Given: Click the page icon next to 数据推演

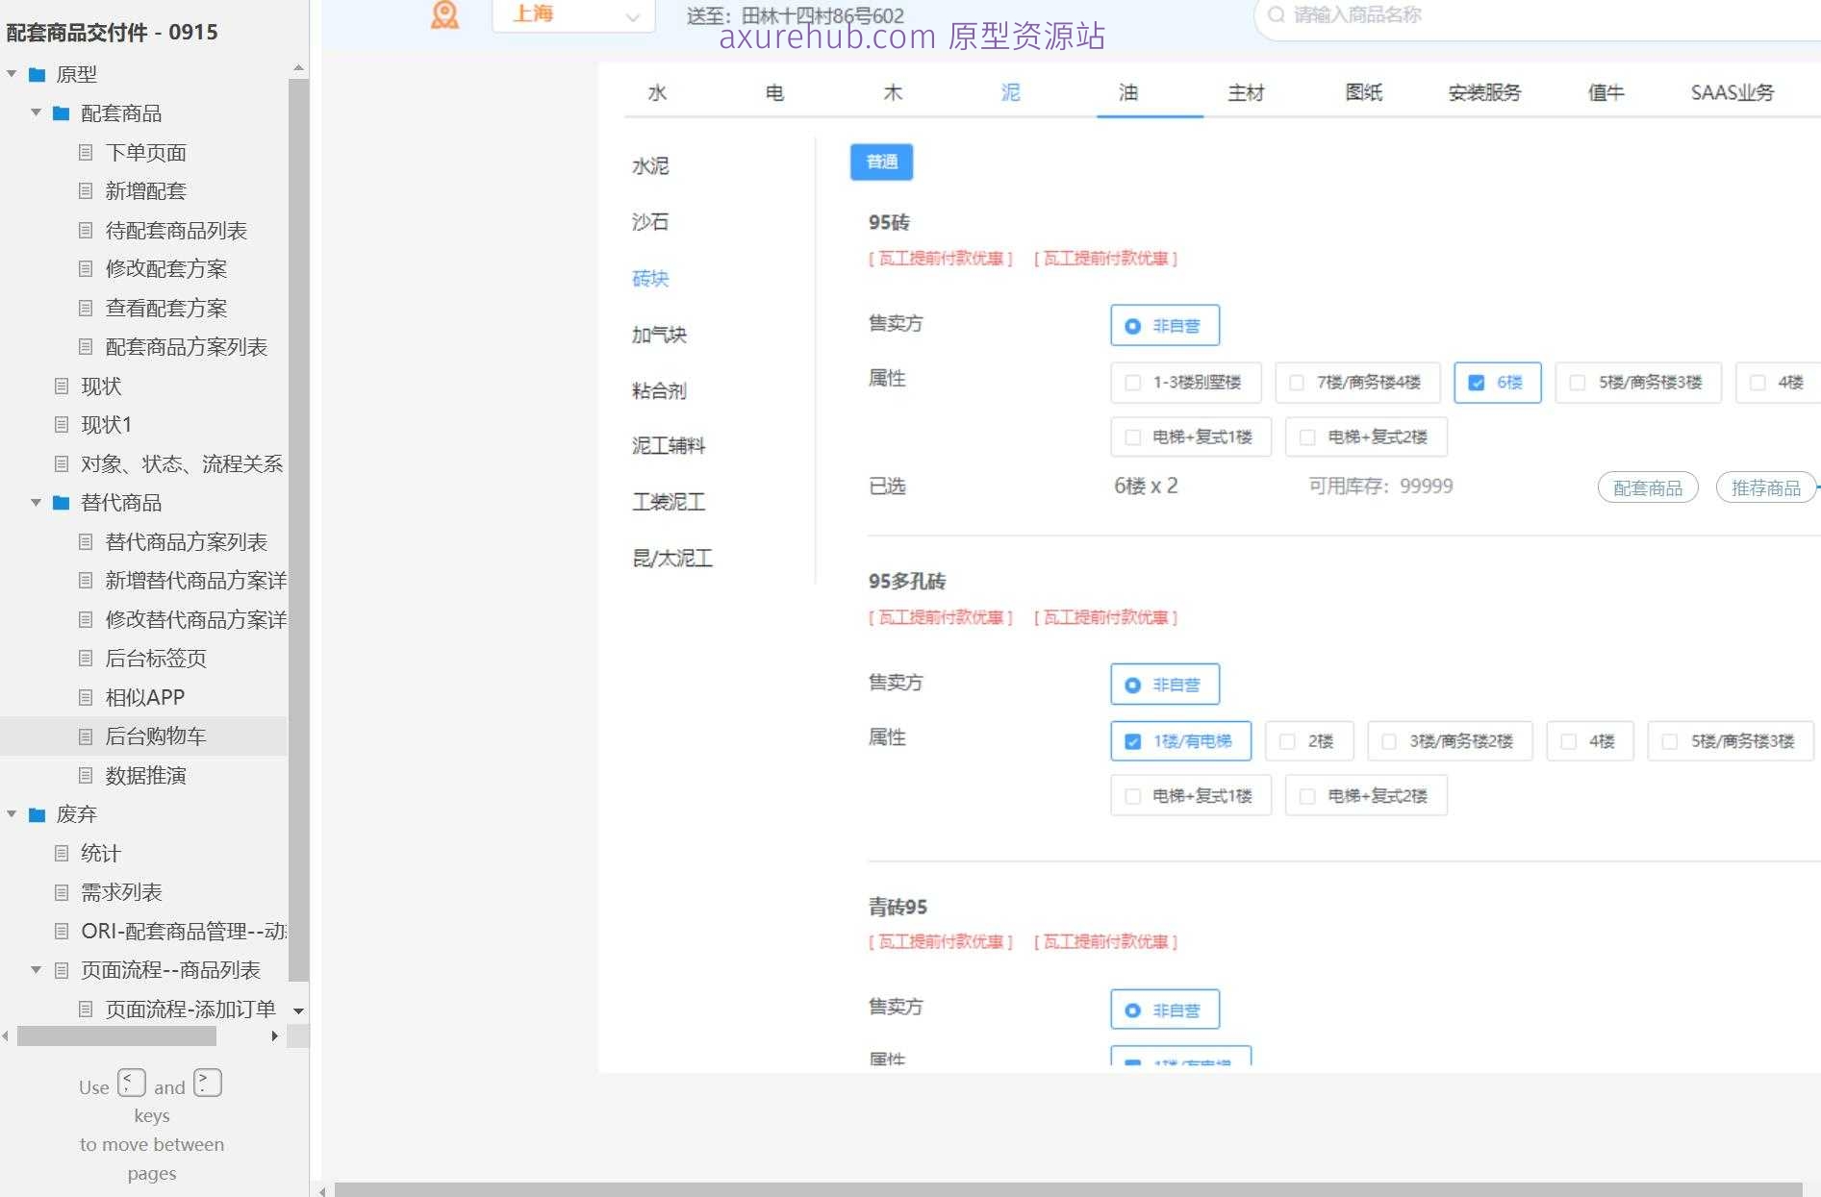Looking at the screenshot, I should click(86, 775).
